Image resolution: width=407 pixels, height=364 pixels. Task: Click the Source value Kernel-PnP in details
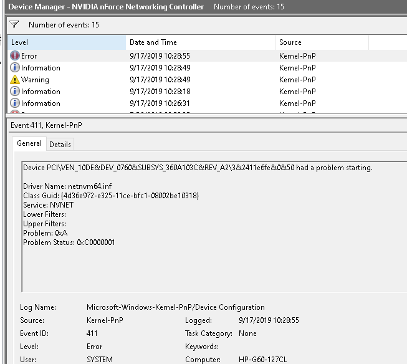tap(105, 320)
